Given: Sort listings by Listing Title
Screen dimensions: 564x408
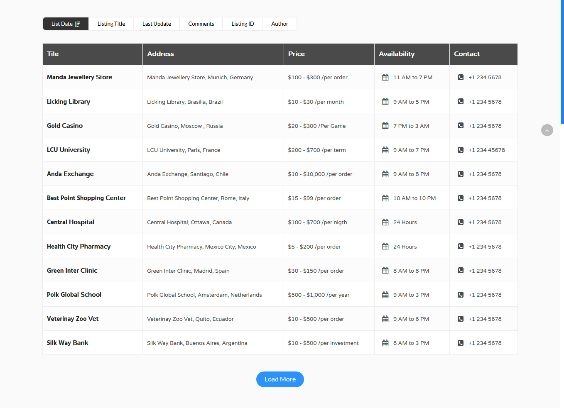Looking at the screenshot, I should 111,24.
